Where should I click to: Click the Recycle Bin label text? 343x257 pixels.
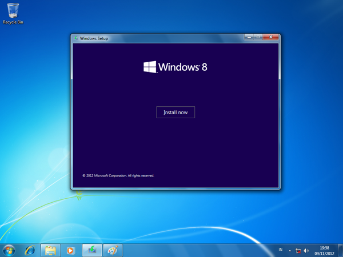13,22
